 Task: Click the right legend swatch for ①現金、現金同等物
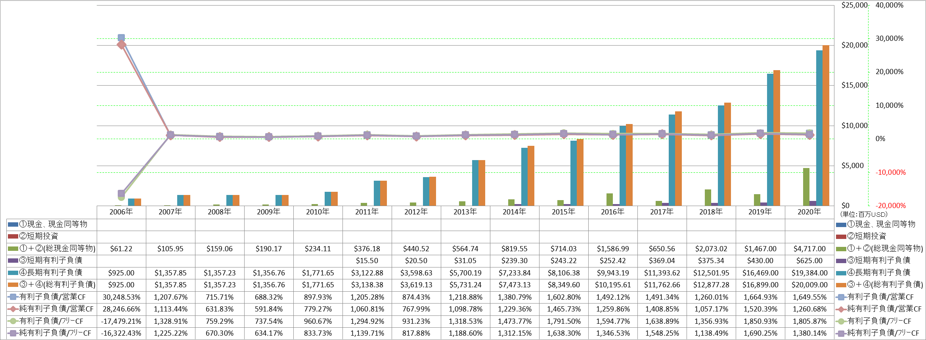pyautogui.click(x=841, y=225)
